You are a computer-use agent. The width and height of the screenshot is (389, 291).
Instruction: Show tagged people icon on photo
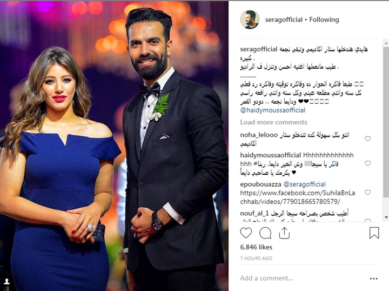click(6, 281)
